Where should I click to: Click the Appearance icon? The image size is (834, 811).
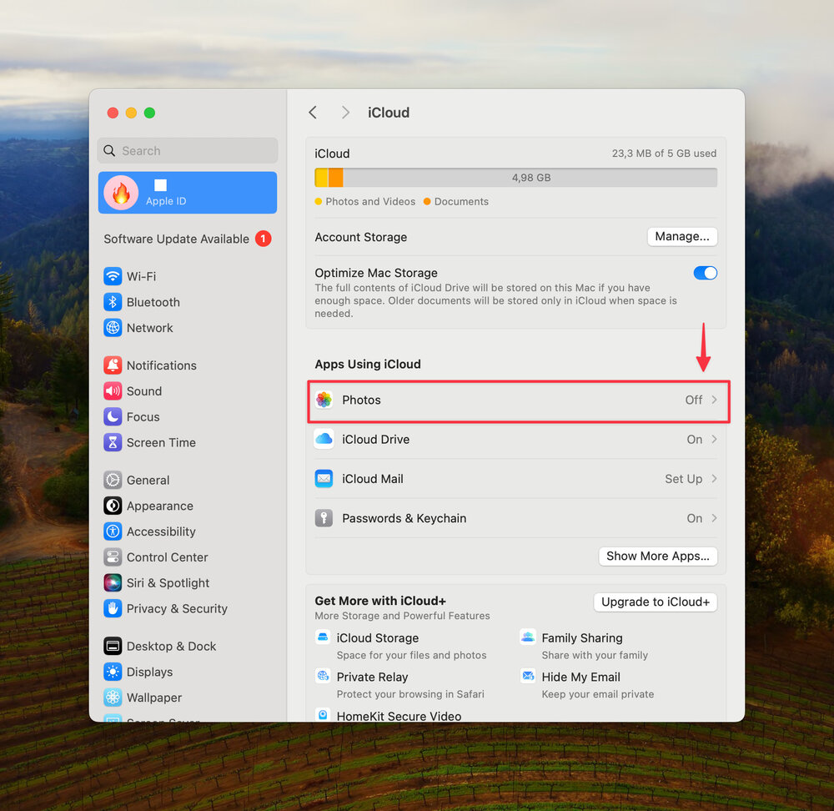[x=113, y=506]
